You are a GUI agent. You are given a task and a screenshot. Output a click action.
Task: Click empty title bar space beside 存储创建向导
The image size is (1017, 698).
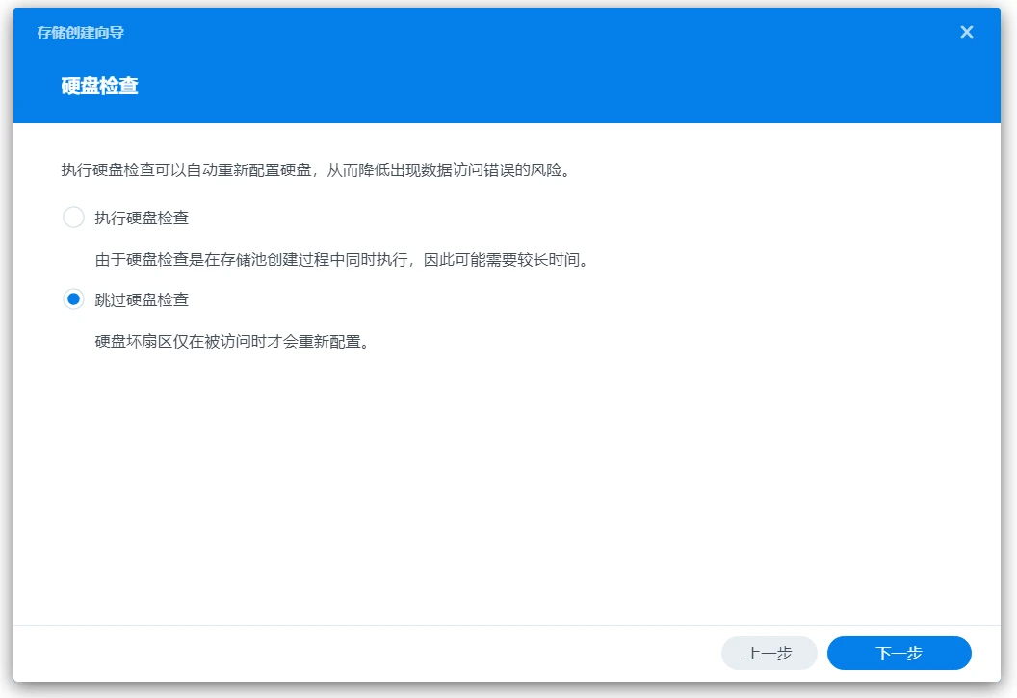point(482,33)
